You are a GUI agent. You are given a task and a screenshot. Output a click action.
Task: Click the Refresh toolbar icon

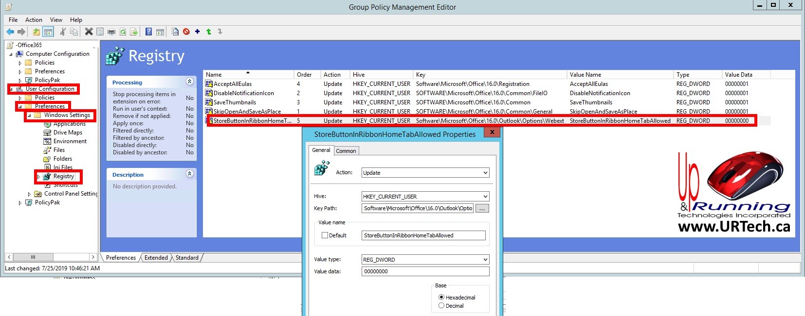coord(123,32)
